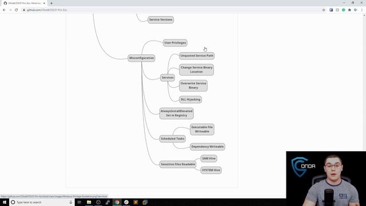
Task: Open the Windows Start menu
Action: pos(5,202)
